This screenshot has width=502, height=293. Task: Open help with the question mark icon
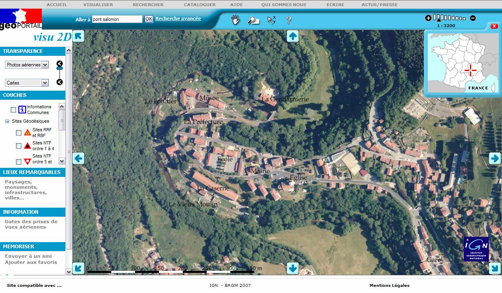pos(288,20)
